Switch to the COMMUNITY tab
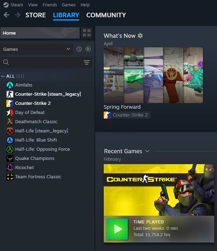 [106, 15]
